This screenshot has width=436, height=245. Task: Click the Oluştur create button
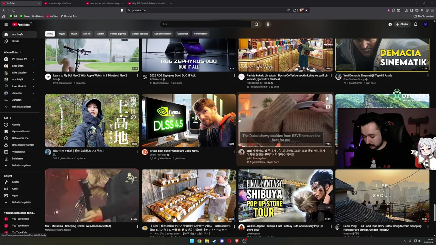(x=402, y=24)
